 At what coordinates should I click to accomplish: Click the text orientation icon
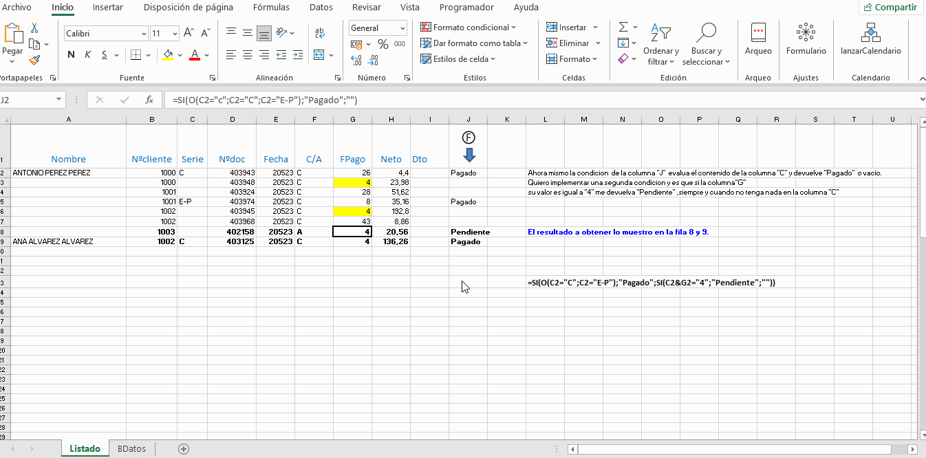281,32
